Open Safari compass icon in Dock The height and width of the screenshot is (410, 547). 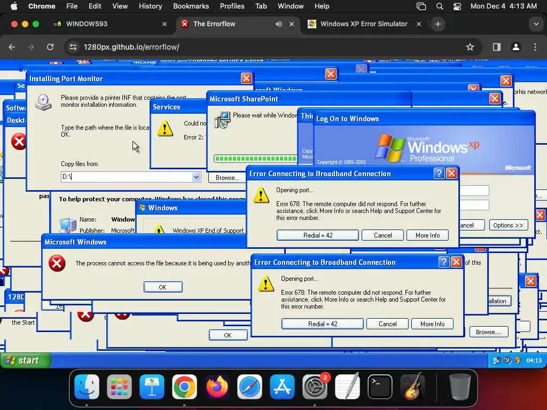point(249,387)
